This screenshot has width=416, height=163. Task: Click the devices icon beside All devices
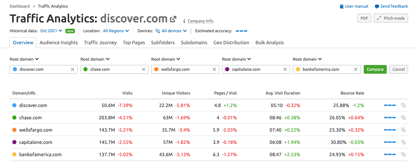(x=158, y=31)
